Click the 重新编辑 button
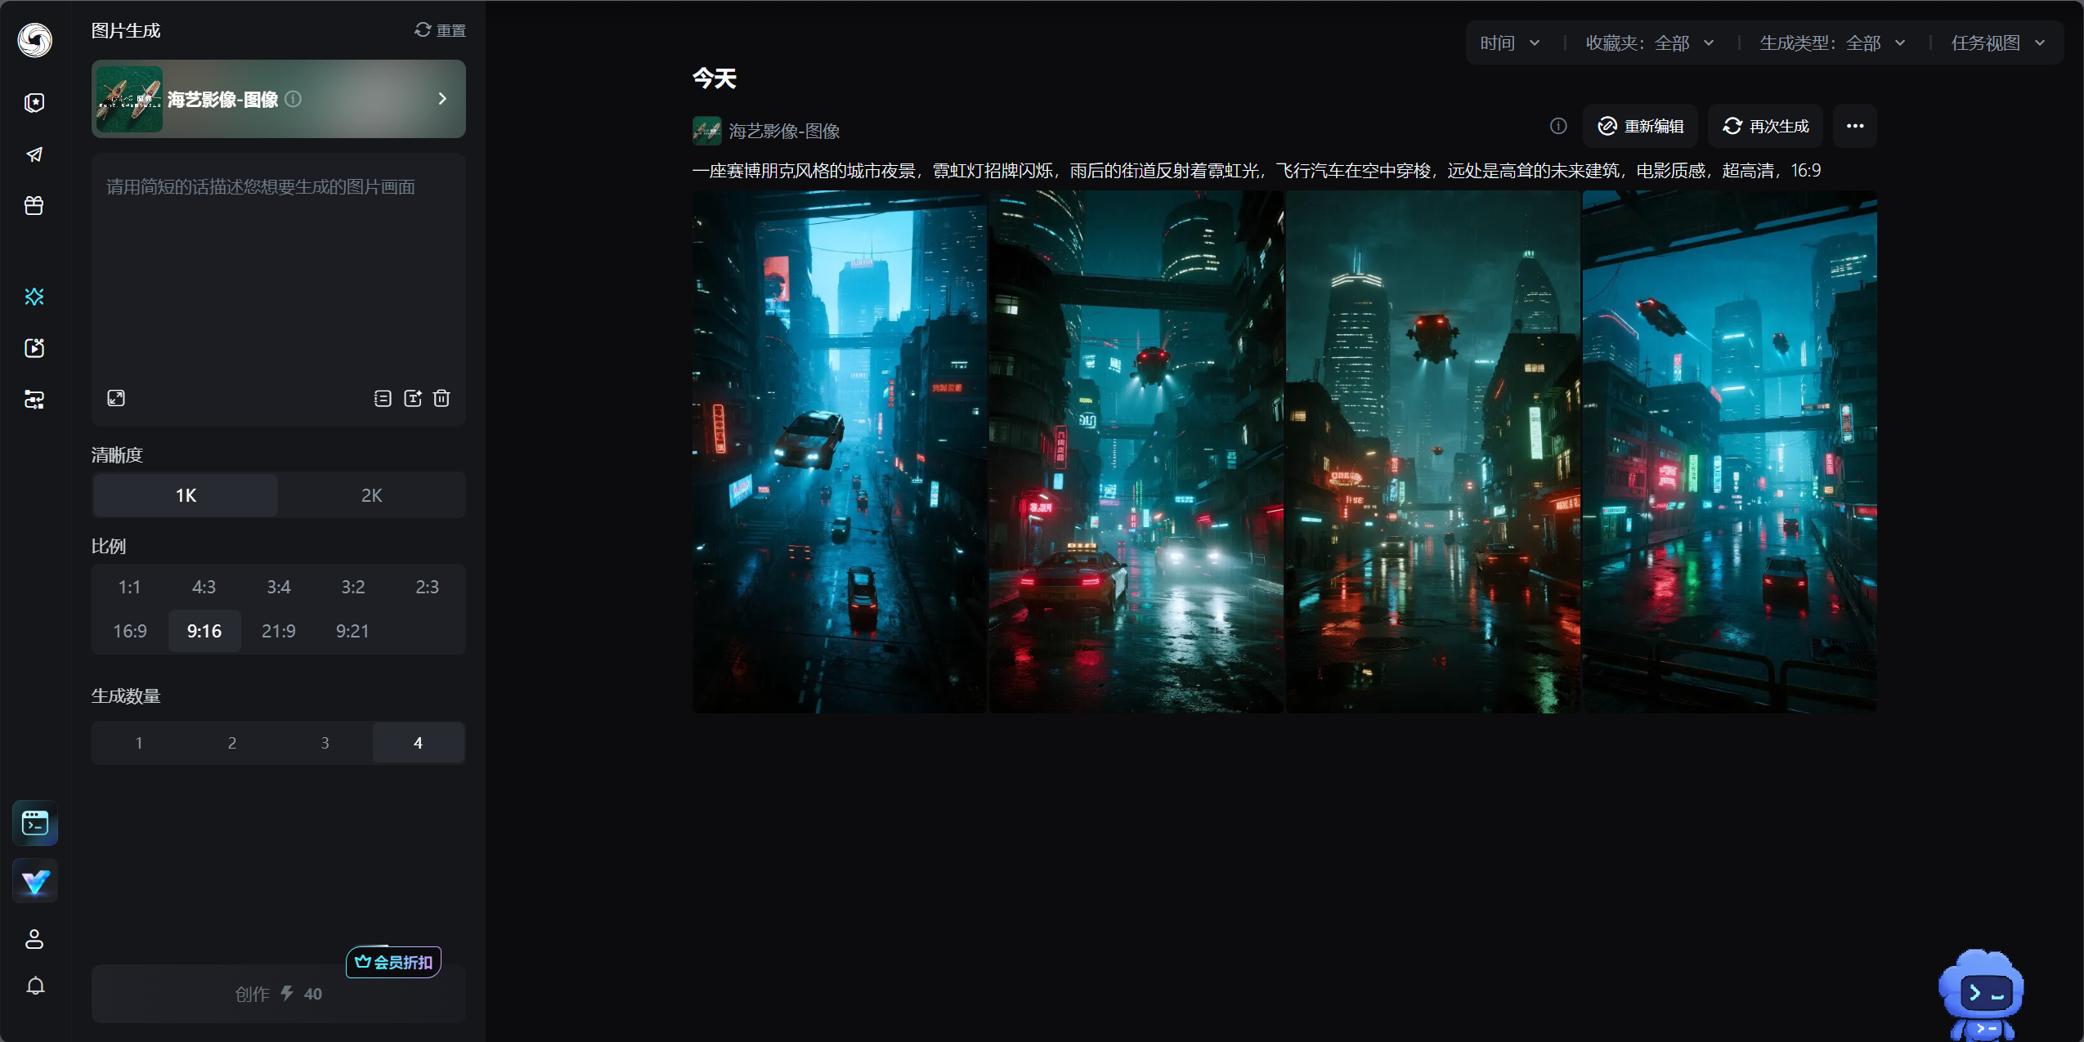Viewport: 2084px width, 1042px height. pyautogui.click(x=1640, y=126)
